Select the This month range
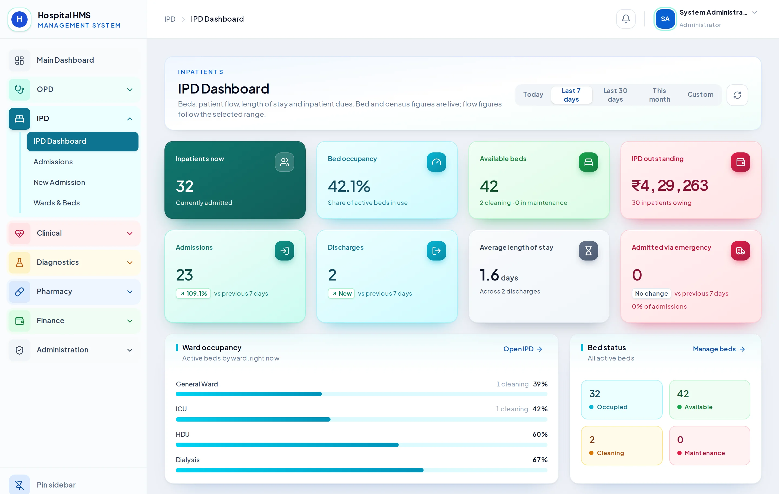 659,95
